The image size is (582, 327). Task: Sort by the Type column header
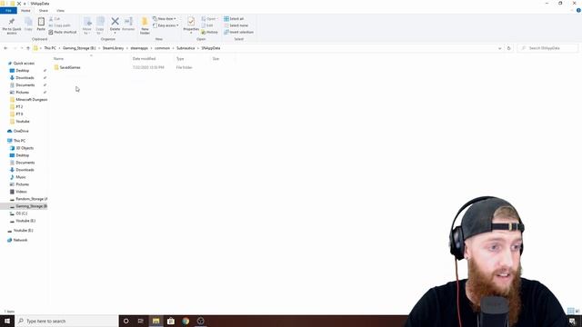[x=180, y=58]
